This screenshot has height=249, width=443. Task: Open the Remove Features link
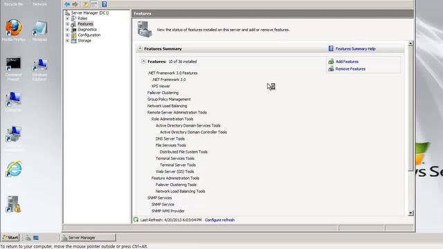(350, 69)
